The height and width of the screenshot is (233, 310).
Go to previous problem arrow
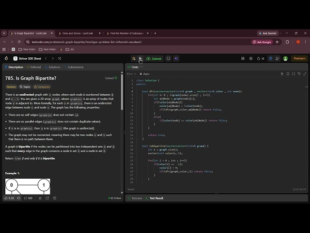(x=46, y=58)
